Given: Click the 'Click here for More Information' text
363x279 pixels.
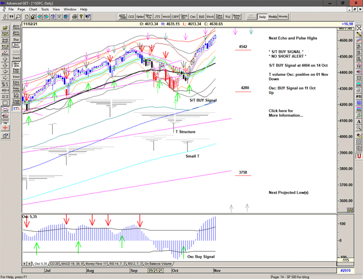Looking at the screenshot, I should coord(285,113).
